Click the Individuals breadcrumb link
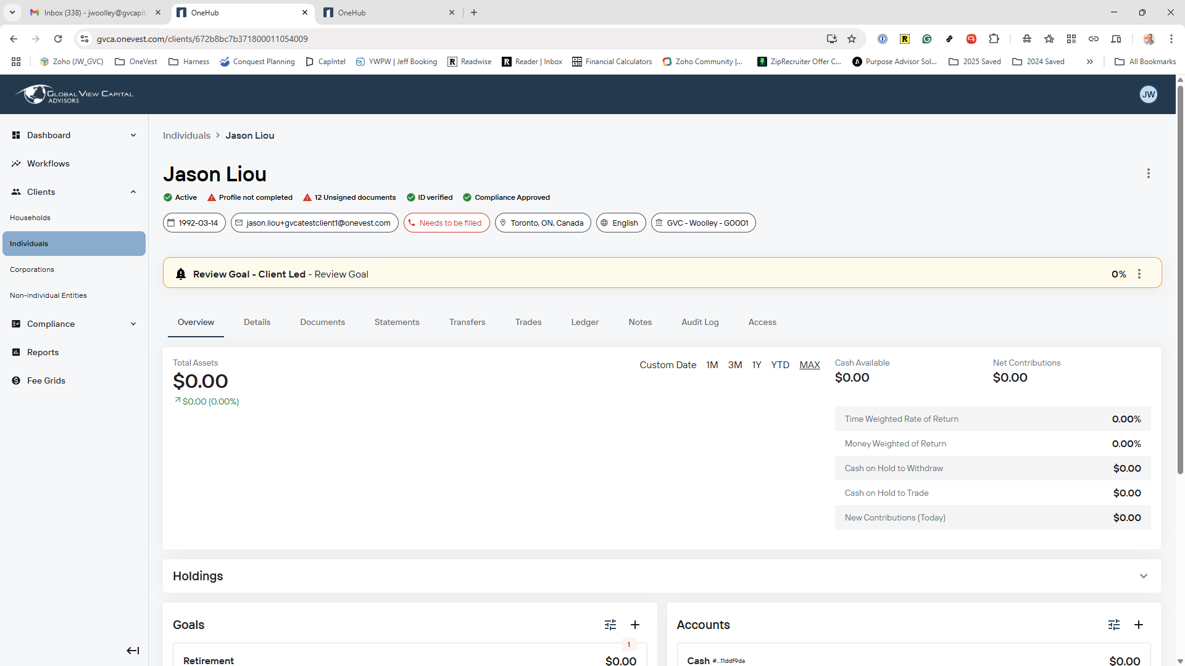Screen dimensions: 1185x666 (x=186, y=136)
